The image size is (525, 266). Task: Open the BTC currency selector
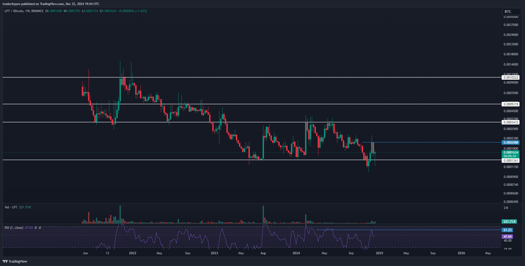(x=511, y=12)
